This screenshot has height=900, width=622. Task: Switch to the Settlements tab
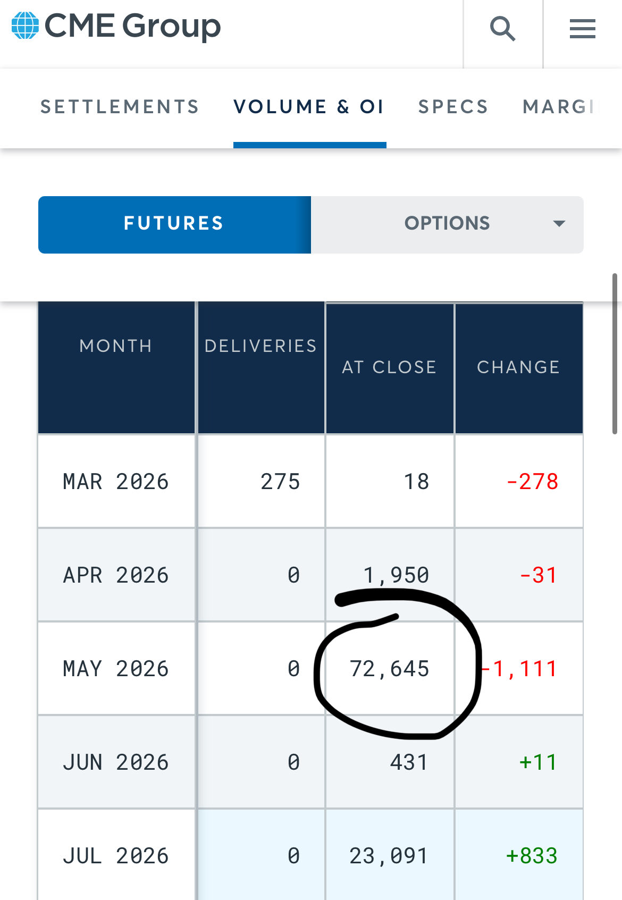tap(120, 107)
